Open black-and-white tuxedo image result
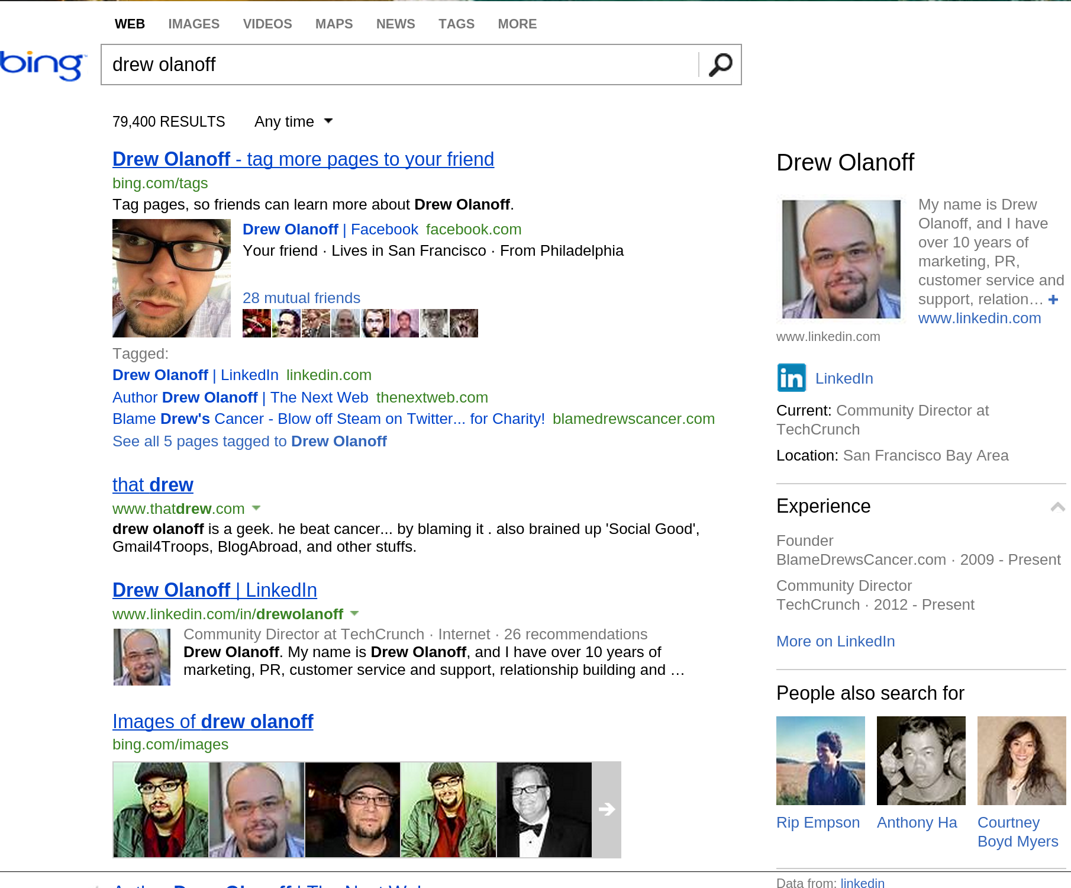Image resolution: width=1071 pixels, height=888 pixels. click(x=544, y=810)
